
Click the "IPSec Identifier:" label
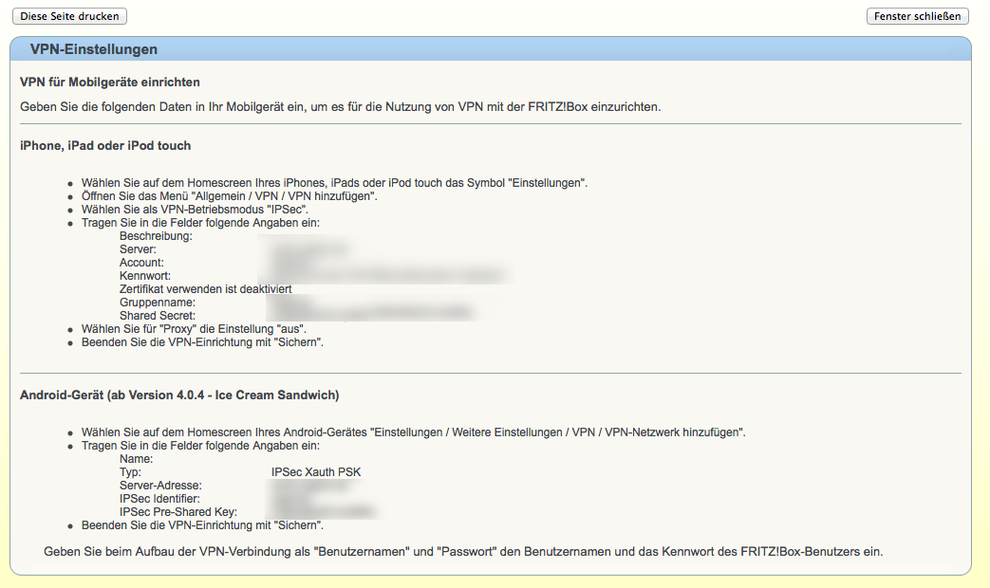(159, 499)
